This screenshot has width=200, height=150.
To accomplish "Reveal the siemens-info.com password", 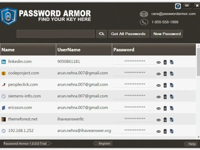I will (158, 97).
